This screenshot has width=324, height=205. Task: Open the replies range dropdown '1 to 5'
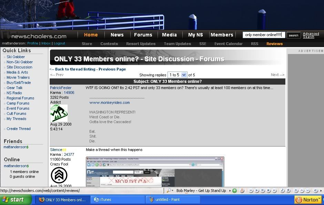coord(177,75)
